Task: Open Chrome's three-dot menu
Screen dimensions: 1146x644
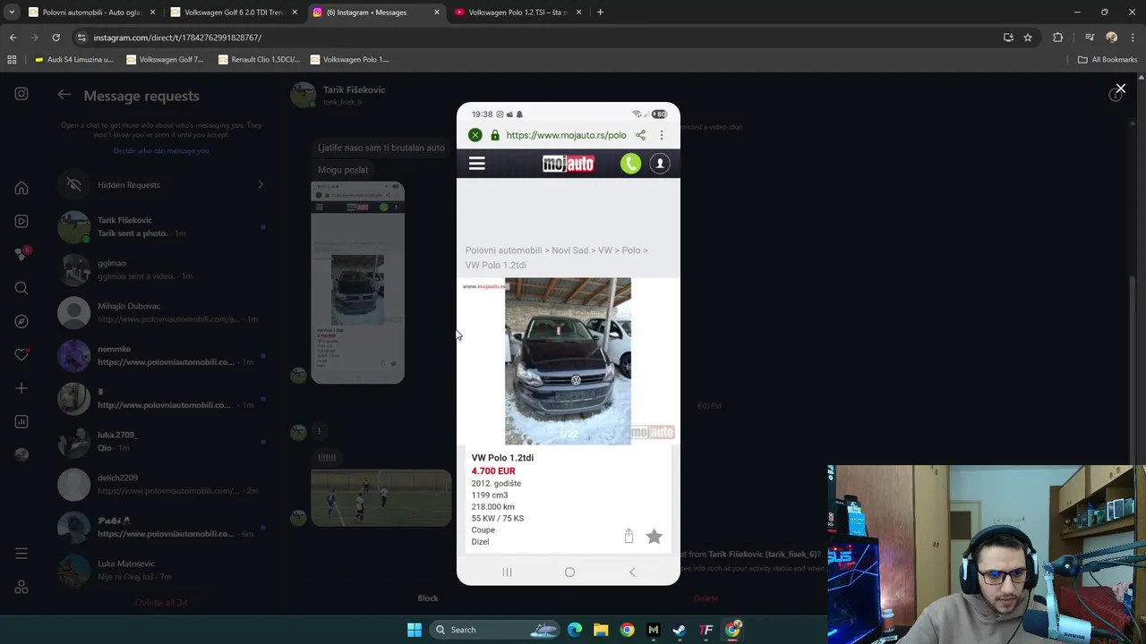Action: [1133, 38]
